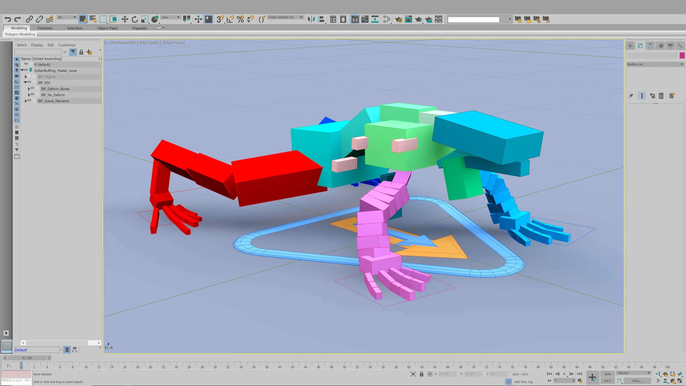The image size is (686, 386).
Task: Toggle visibility of IBF_No_Deform
Action: [x=32, y=95]
